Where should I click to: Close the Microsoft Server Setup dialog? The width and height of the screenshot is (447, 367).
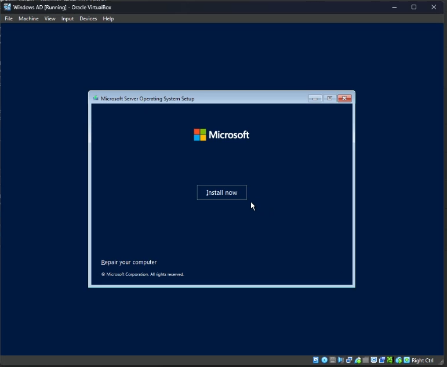[344, 99]
